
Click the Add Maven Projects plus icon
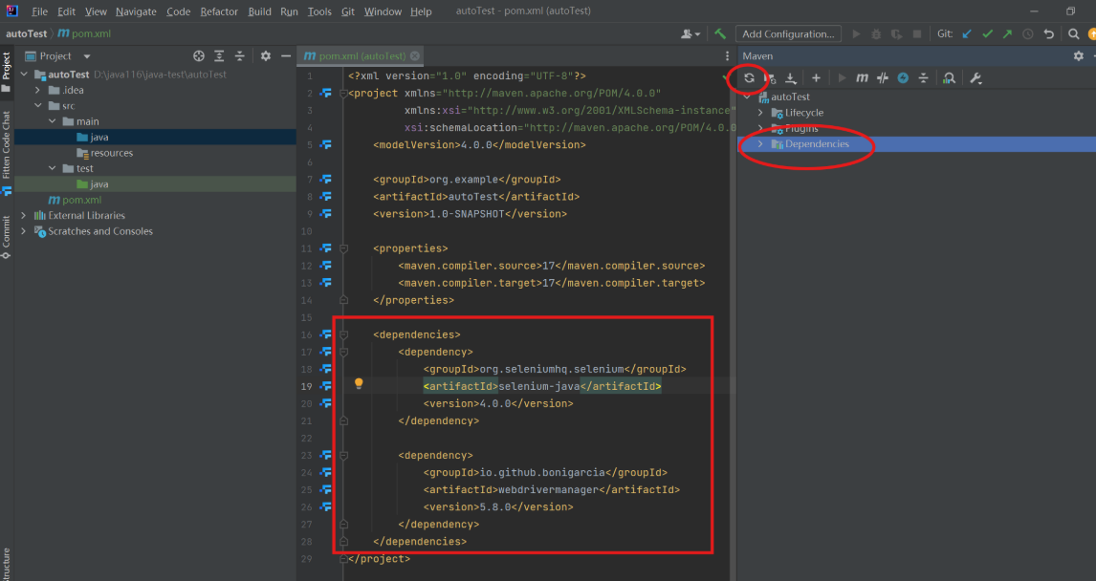[816, 78]
